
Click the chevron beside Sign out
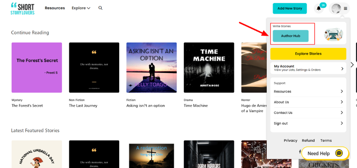click(342, 123)
